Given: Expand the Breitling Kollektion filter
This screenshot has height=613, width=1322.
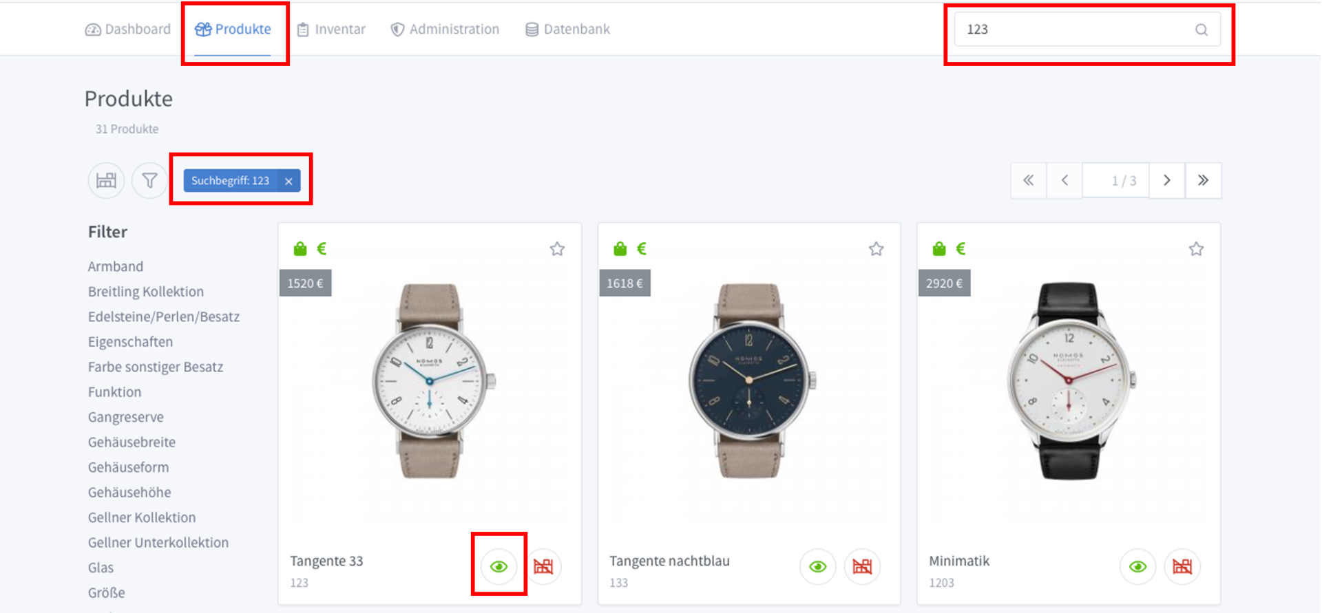Looking at the screenshot, I should coord(146,292).
